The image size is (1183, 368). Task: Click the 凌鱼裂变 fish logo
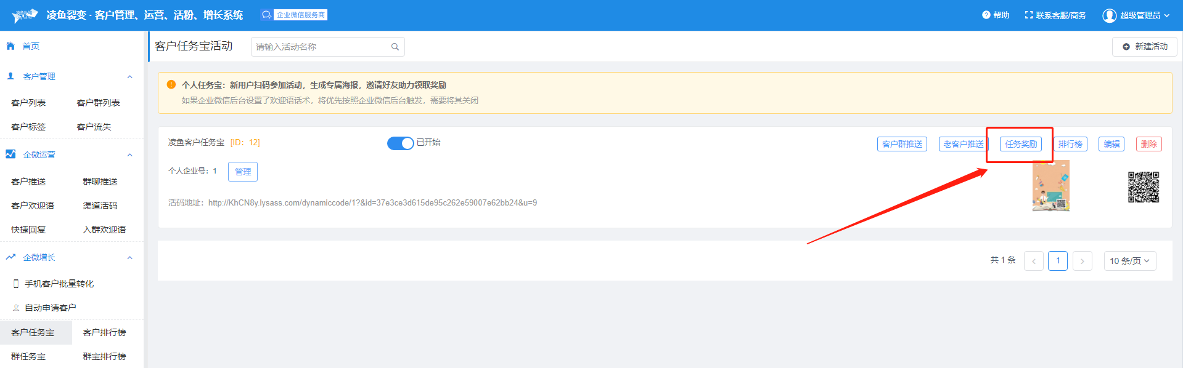click(x=25, y=15)
